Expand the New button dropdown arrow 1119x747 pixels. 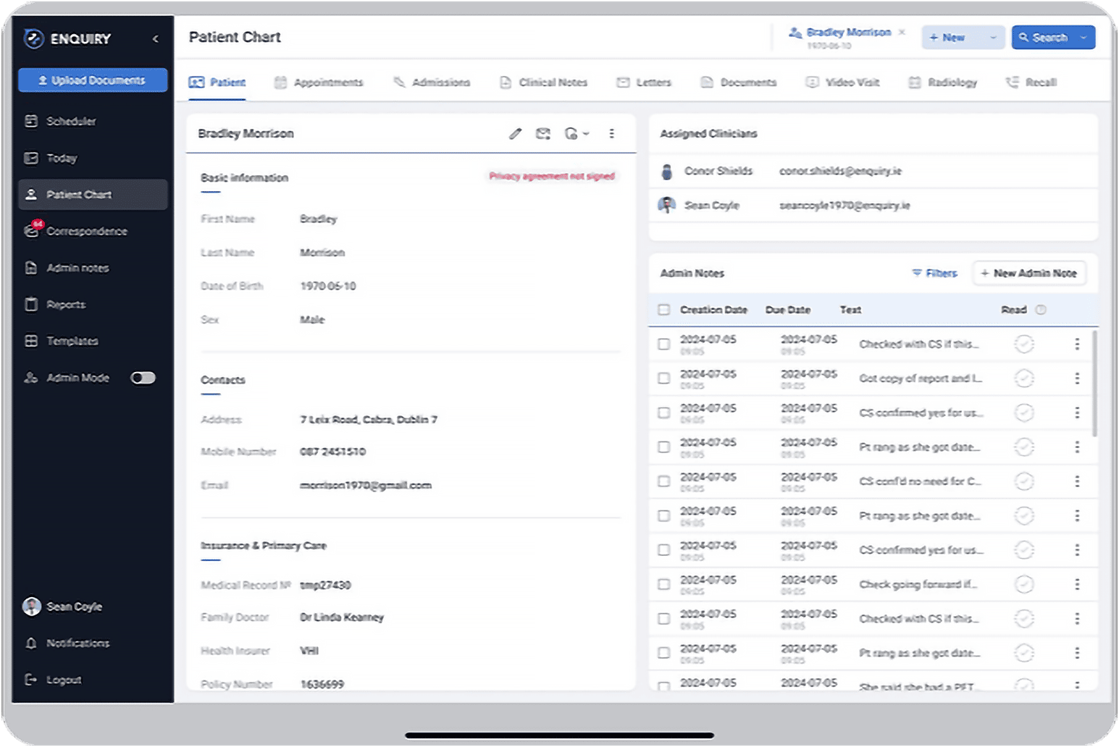[993, 38]
